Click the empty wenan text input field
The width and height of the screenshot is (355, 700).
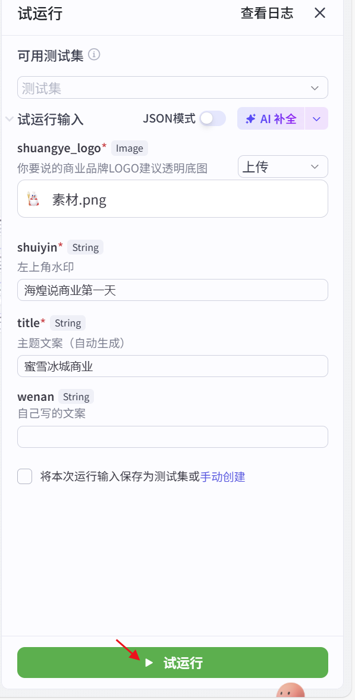click(172, 437)
